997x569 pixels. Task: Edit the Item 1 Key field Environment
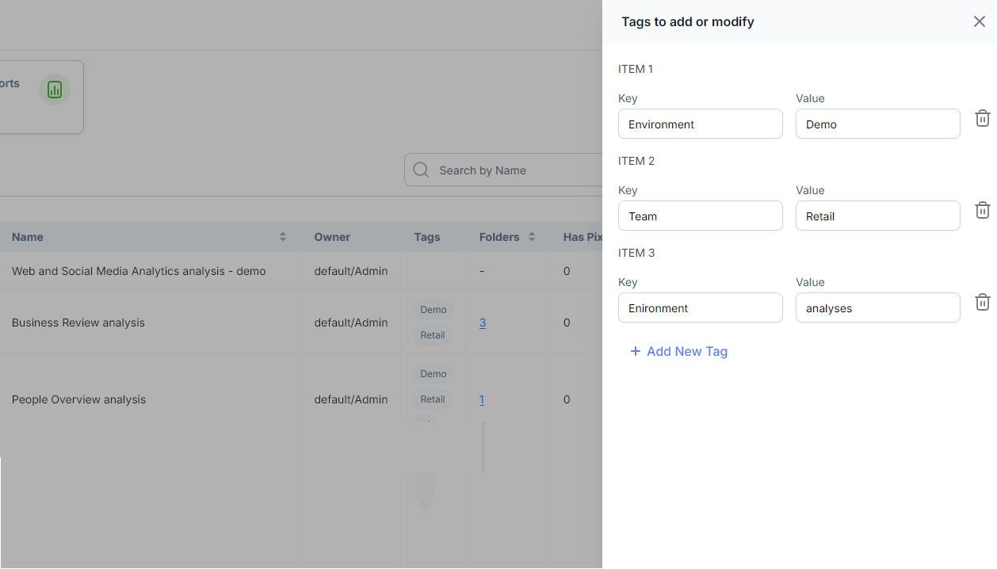[x=701, y=124]
